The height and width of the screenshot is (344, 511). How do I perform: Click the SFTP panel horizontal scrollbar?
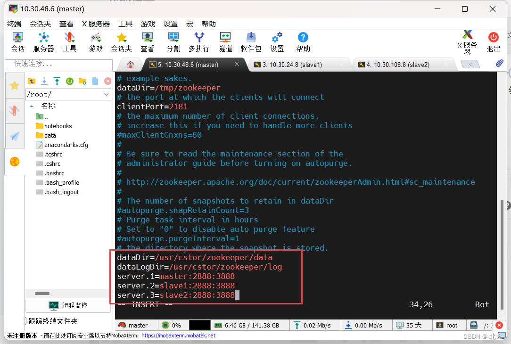tap(42, 294)
